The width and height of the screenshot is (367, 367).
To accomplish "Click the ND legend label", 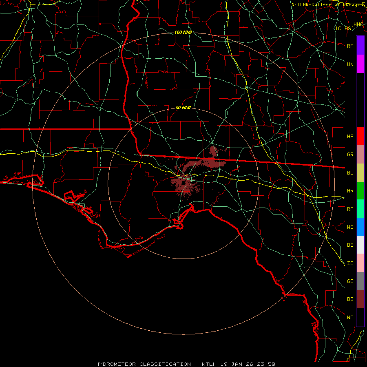I will point(350,318).
